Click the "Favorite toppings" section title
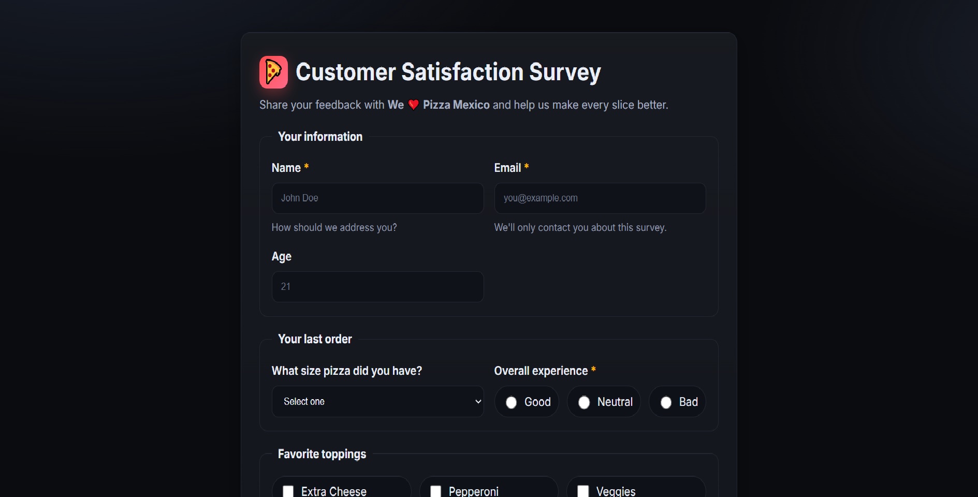The height and width of the screenshot is (497, 978). coord(322,454)
